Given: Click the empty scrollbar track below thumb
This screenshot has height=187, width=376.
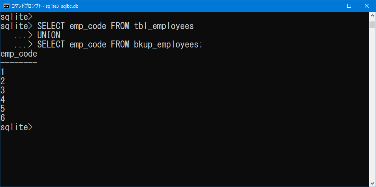Looking at the screenshot, I should (x=372, y=104).
